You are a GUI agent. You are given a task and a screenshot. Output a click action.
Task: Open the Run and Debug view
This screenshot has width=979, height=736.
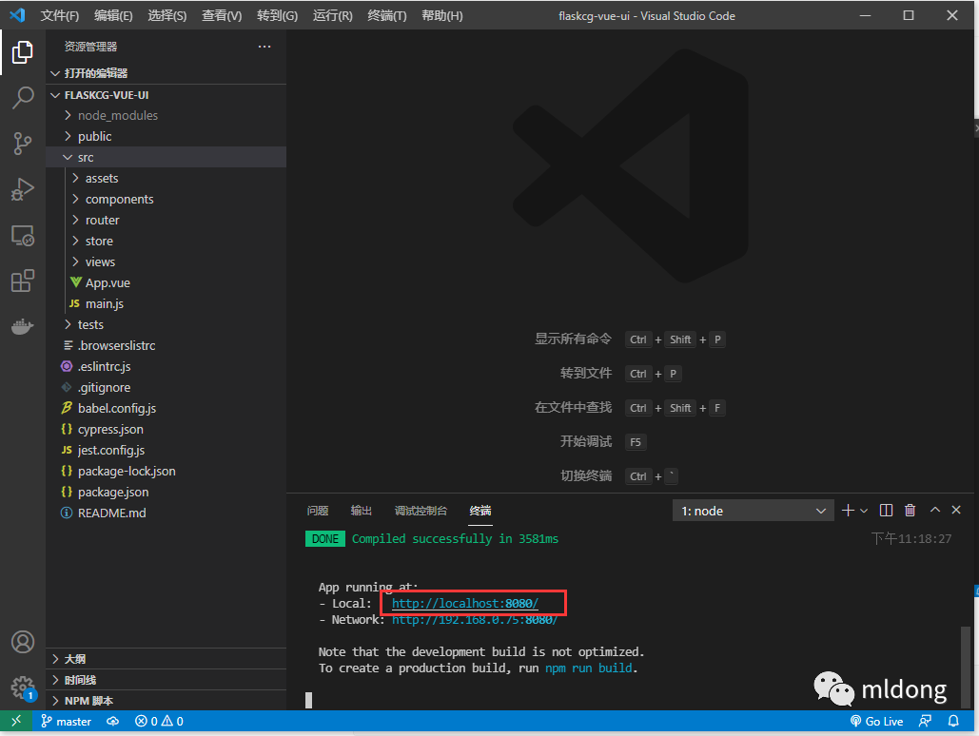point(23,189)
